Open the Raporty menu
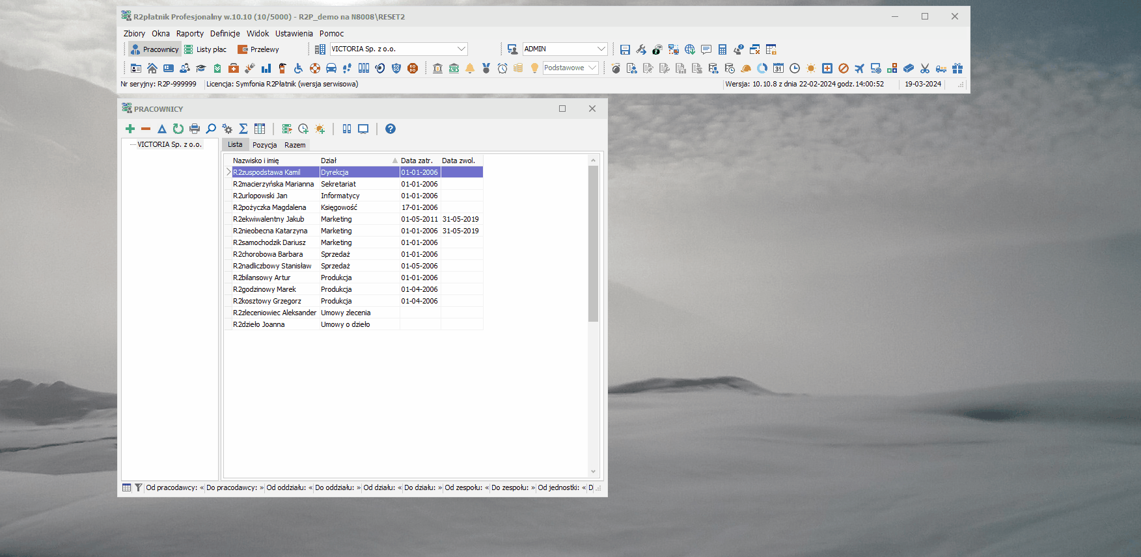This screenshot has height=557, width=1141. [x=190, y=34]
